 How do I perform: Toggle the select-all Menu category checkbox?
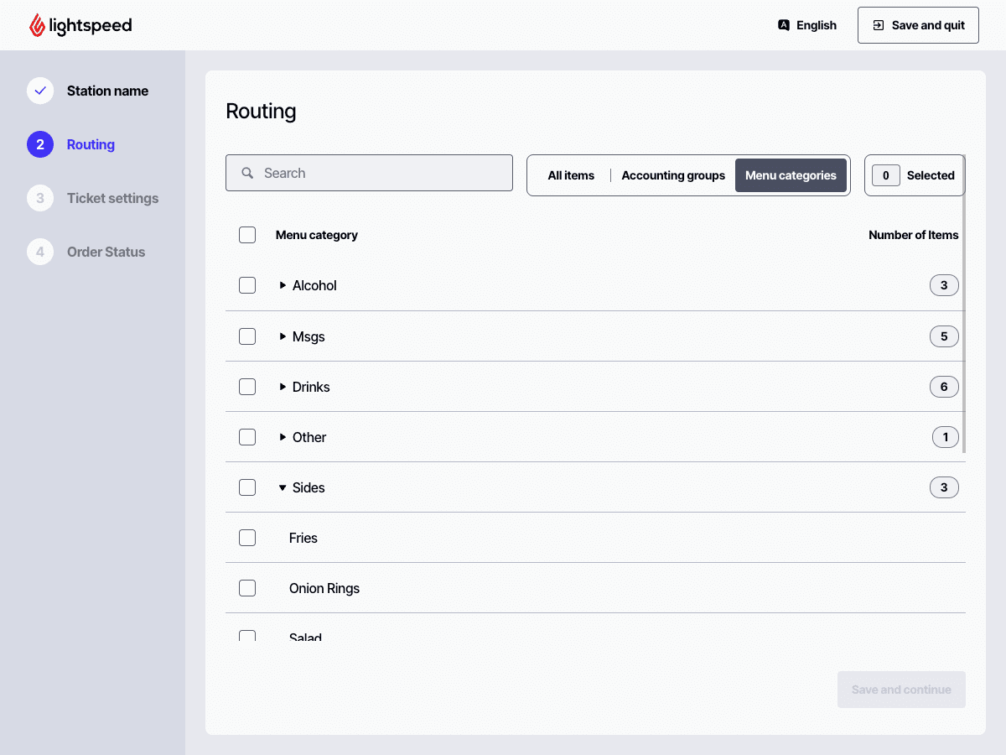click(x=247, y=235)
